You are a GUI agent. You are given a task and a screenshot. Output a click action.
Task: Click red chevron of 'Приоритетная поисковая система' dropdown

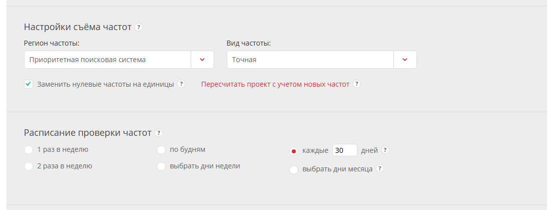[202, 60]
